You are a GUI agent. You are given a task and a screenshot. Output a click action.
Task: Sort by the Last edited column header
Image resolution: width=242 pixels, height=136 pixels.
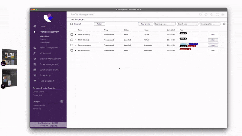[171, 30]
